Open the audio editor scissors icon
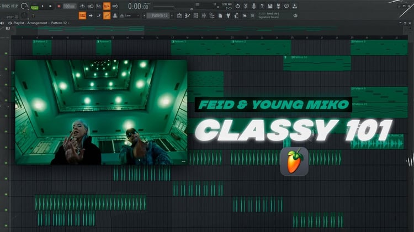Image resolution: width=414 pixels, height=232 pixels. (x=246, y=6)
